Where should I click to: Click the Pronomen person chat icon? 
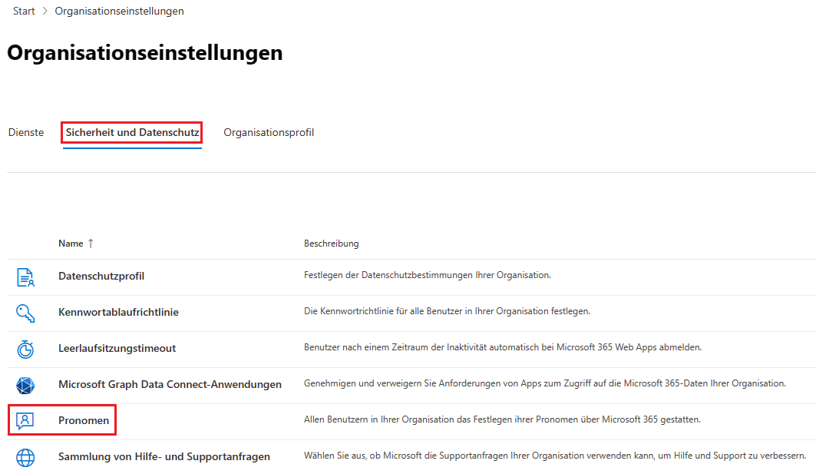coord(25,421)
